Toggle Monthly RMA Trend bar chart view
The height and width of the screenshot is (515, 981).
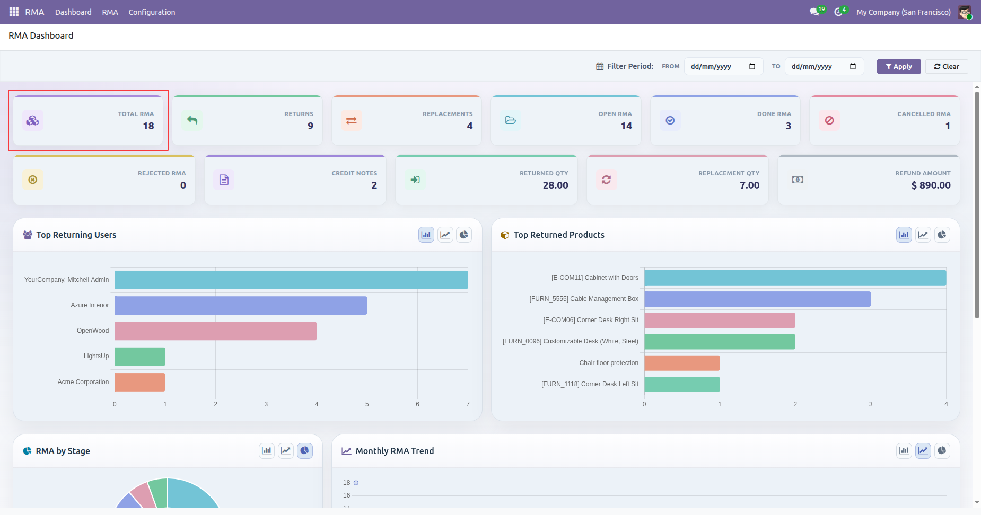[904, 451]
